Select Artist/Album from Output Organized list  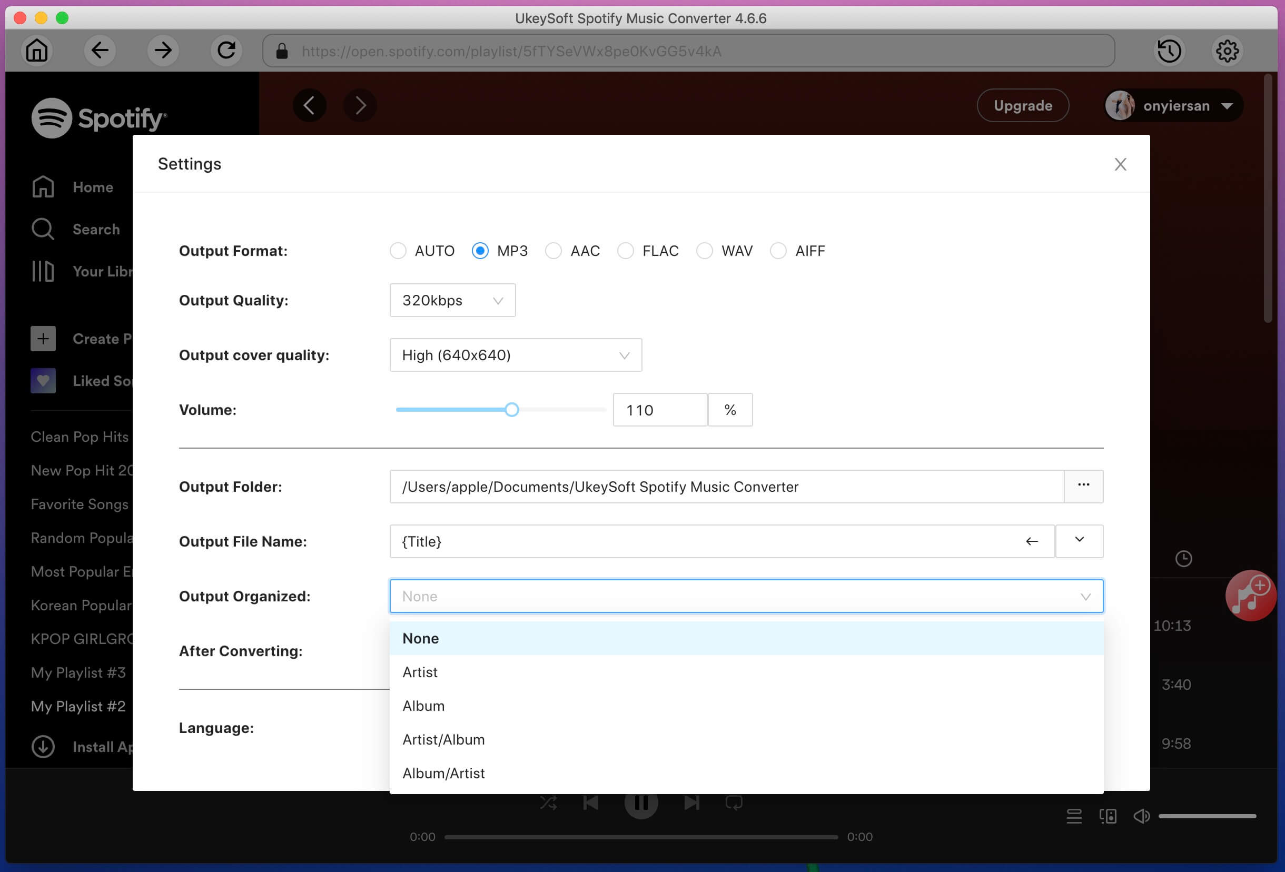443,739
